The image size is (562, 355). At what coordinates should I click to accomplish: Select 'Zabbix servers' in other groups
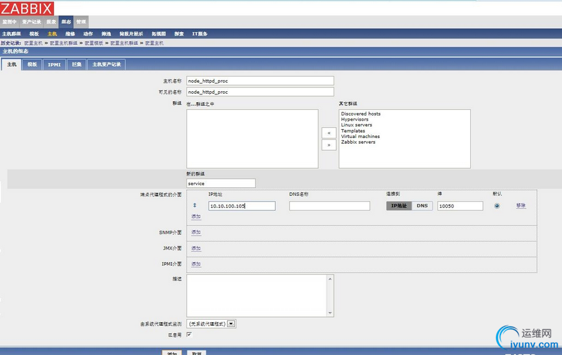click(358, 142)
